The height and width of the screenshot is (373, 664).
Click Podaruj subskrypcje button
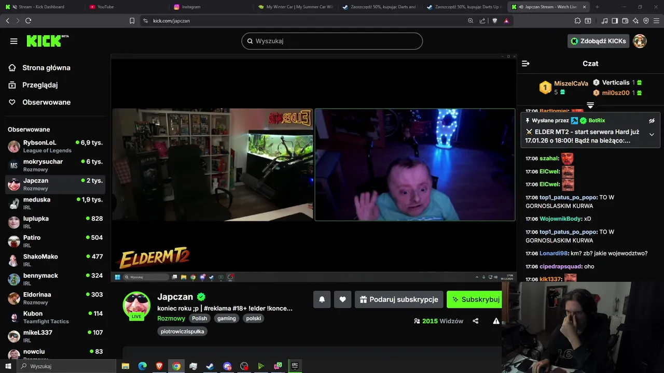(x=399, y=299)
